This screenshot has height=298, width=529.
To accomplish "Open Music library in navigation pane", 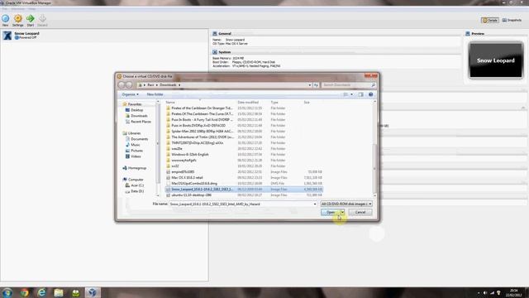I will click(136, 145).
